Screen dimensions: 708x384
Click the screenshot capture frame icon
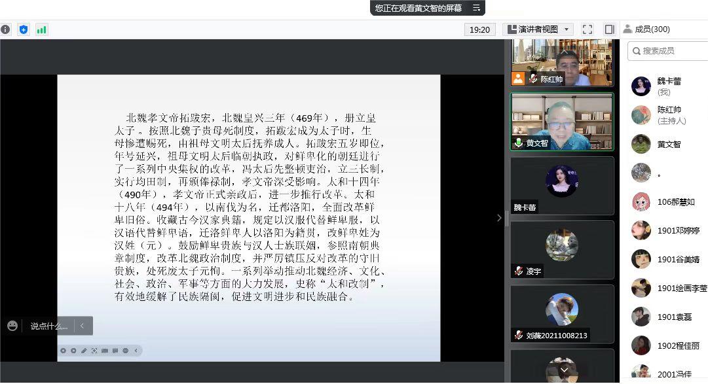coord(94,351)
